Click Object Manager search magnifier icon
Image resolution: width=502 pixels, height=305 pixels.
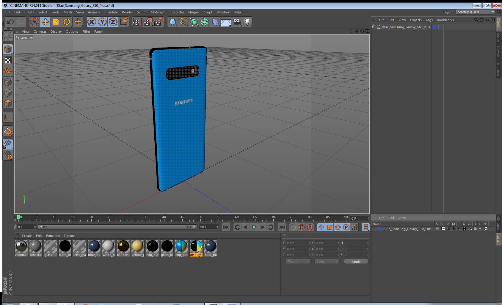[x=476, y=20]
